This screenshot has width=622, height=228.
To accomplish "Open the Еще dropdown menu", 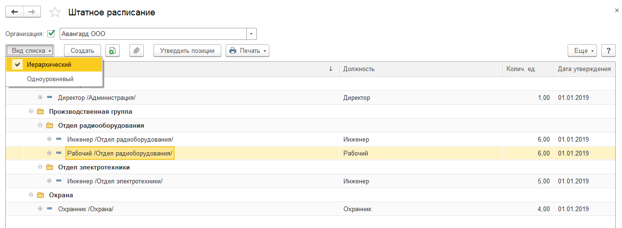I will coord(583,50).
